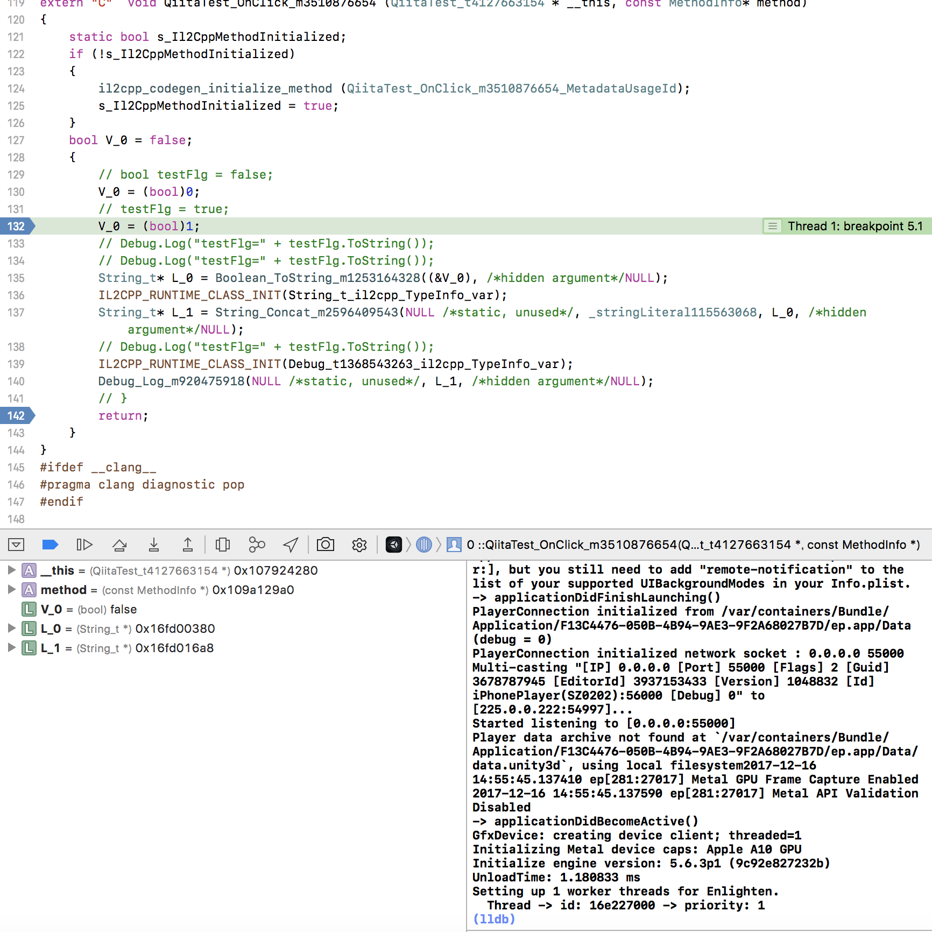Screen dimensions: 932x932
Task: Click the Simulate Location arrow icon
Action: [x=291, y=545]
